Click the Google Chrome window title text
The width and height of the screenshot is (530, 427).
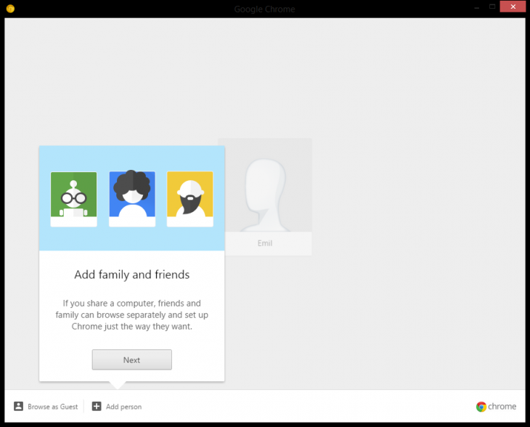[264, 9]
